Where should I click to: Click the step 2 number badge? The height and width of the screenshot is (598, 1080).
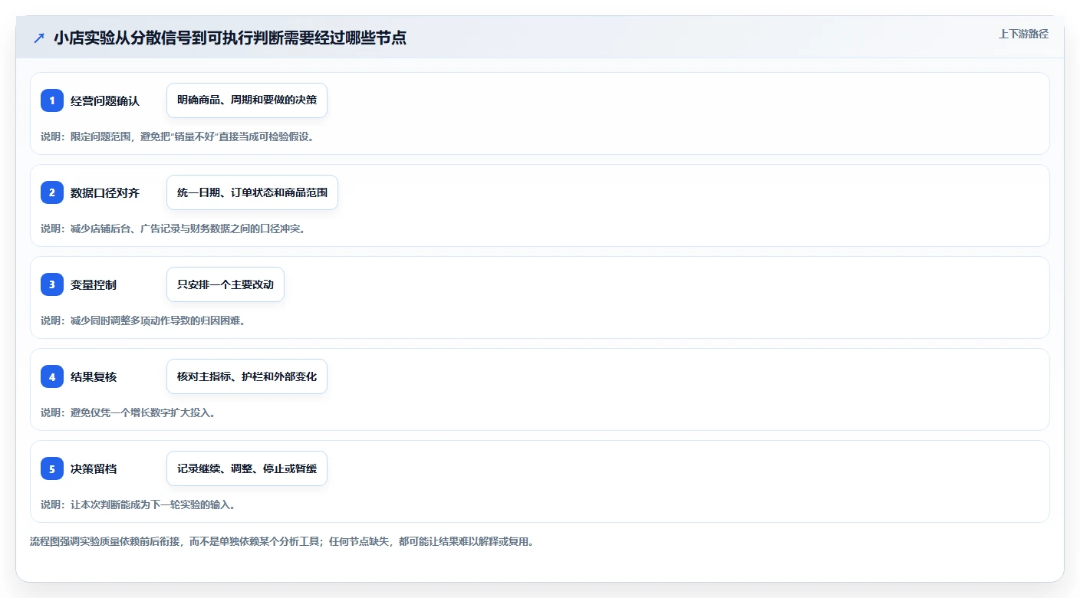point(52,192)
